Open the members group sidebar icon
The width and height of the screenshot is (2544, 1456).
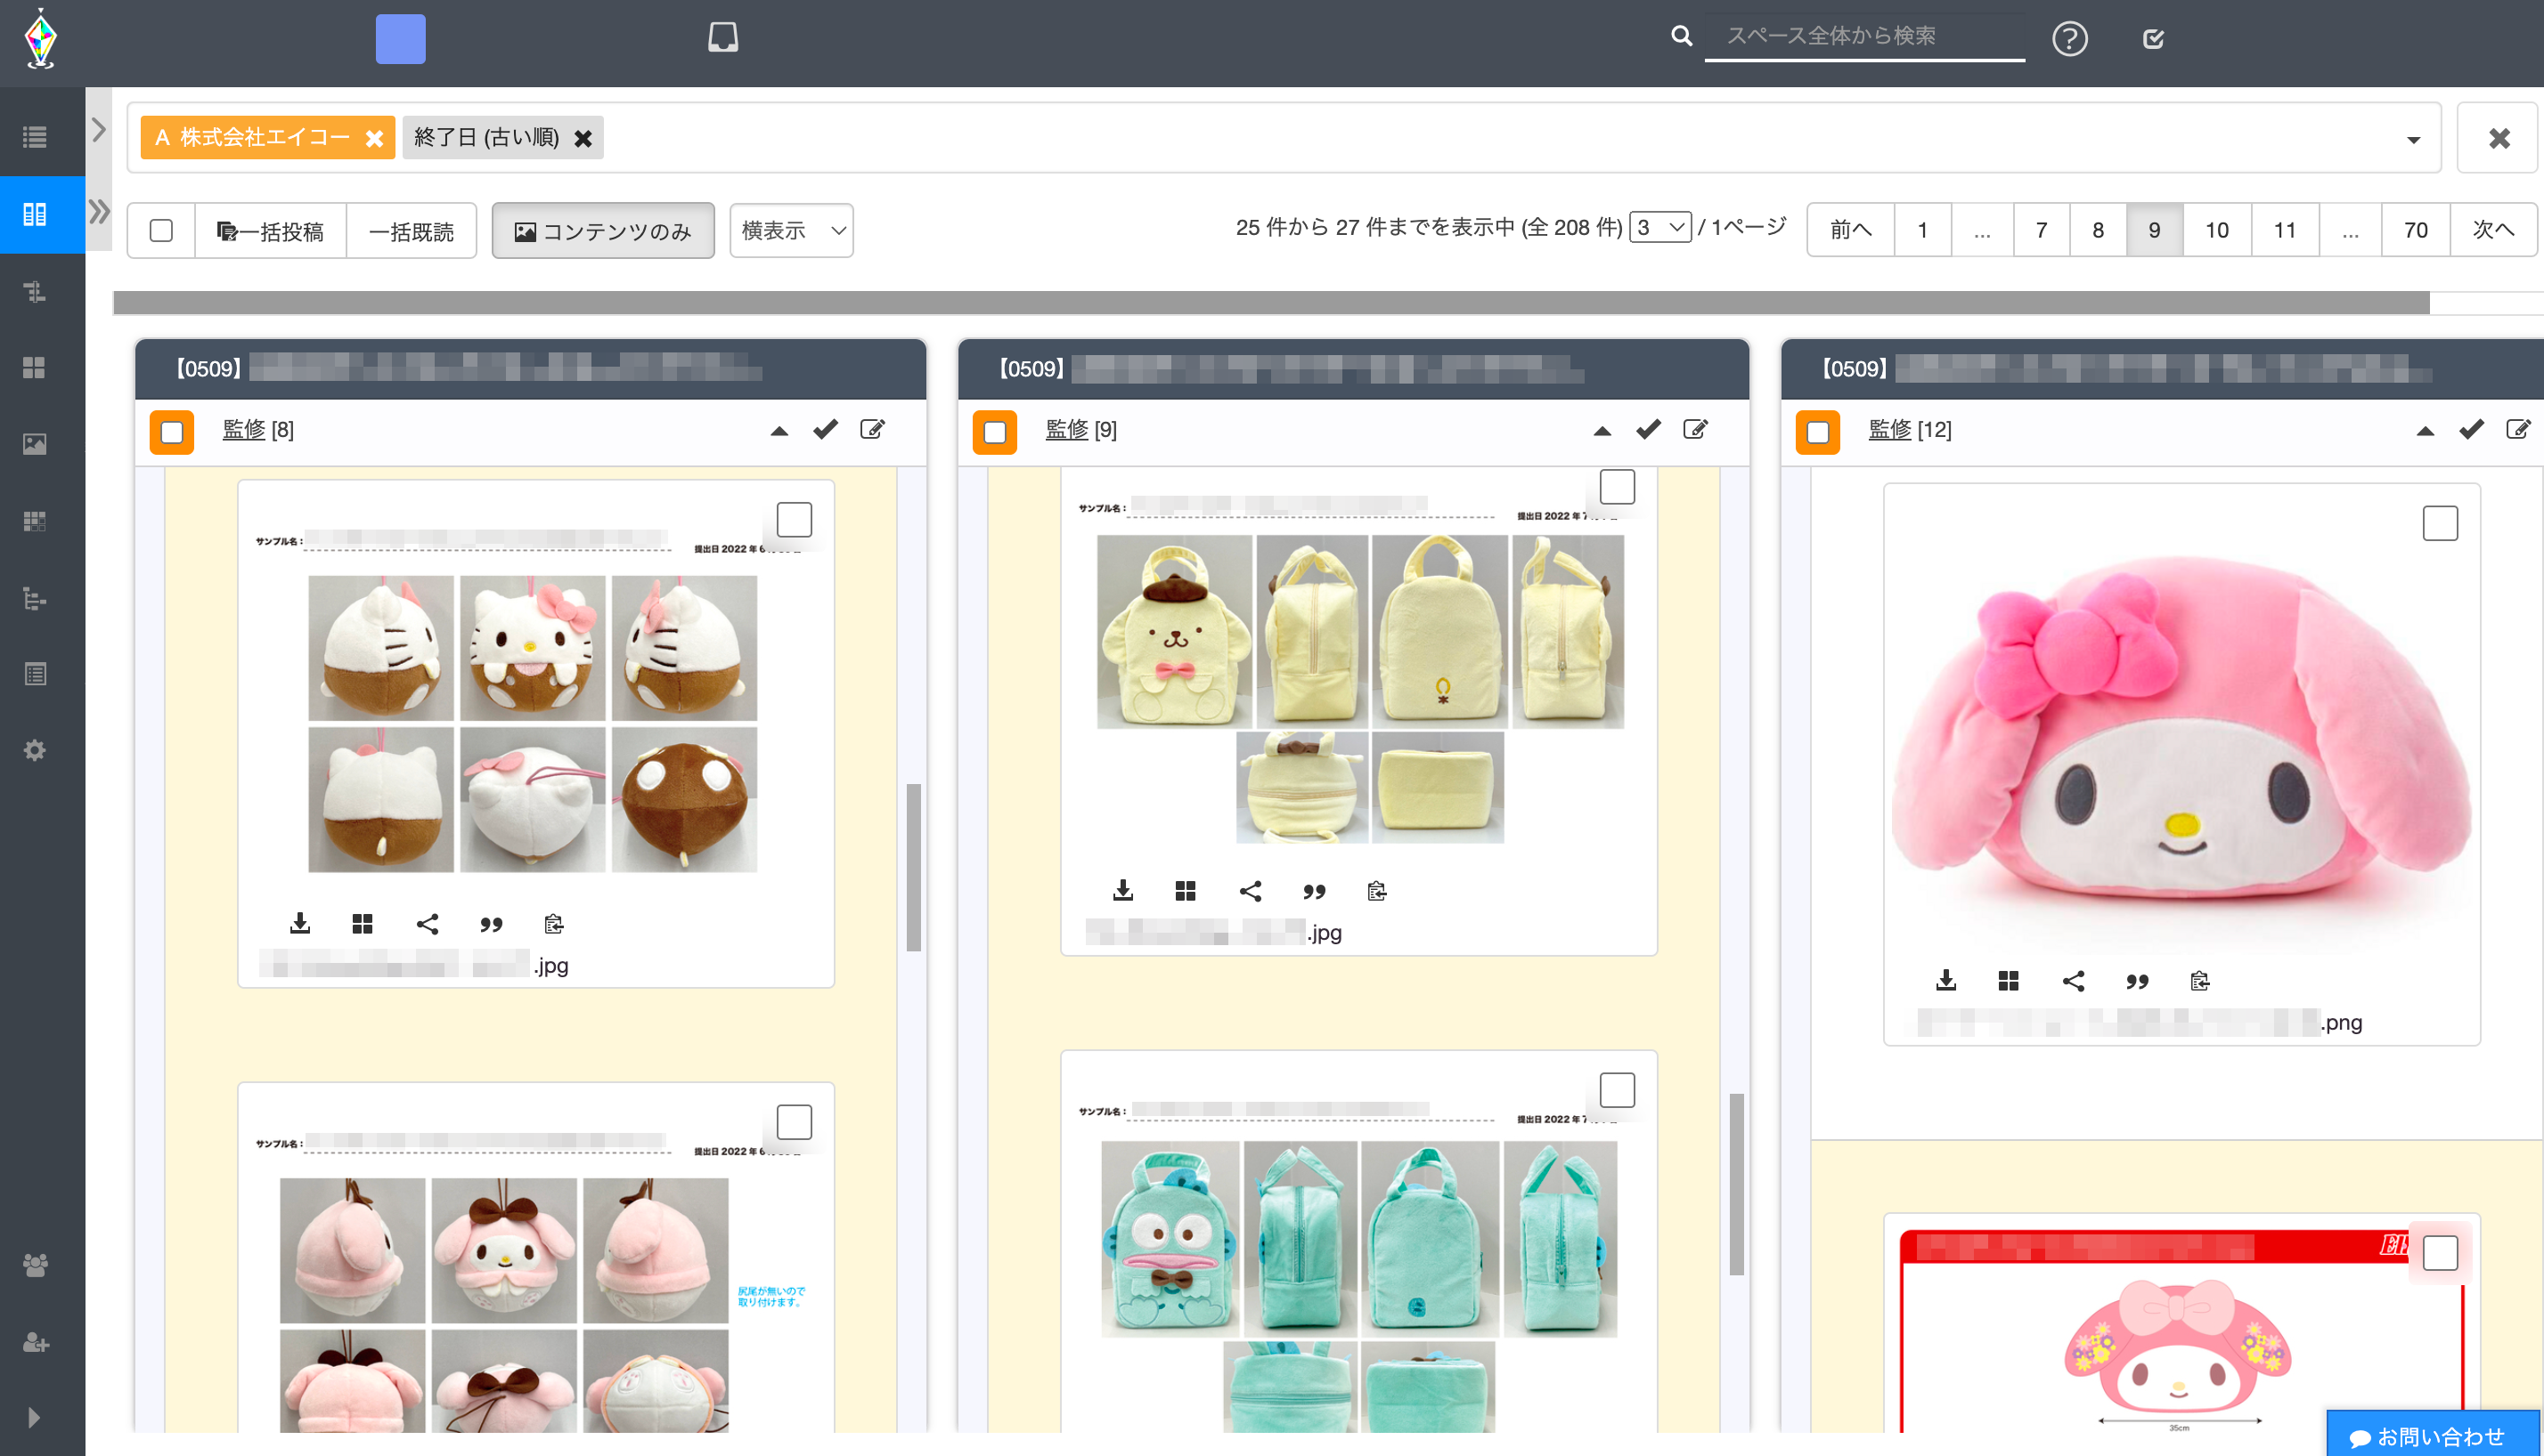point(35,1265)
